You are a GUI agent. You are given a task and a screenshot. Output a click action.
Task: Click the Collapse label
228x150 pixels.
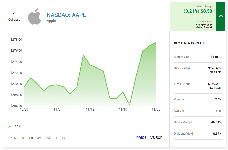(x=14, y=20)
